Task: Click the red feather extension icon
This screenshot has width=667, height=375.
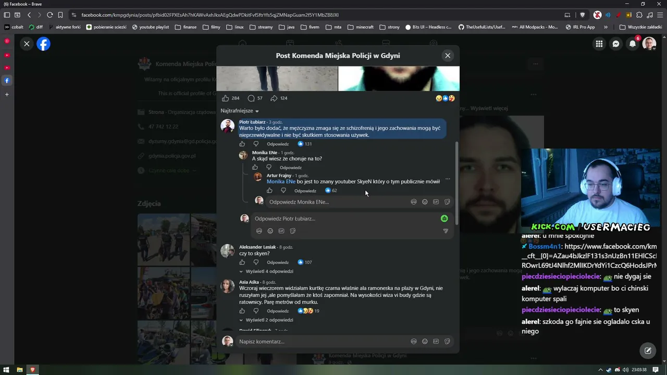Action: pos(619,15)
